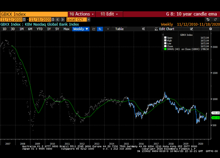Viewport: 220px width, 158px height.
Task: Click the redo arrow icon
Action: [x=215, y=19]
